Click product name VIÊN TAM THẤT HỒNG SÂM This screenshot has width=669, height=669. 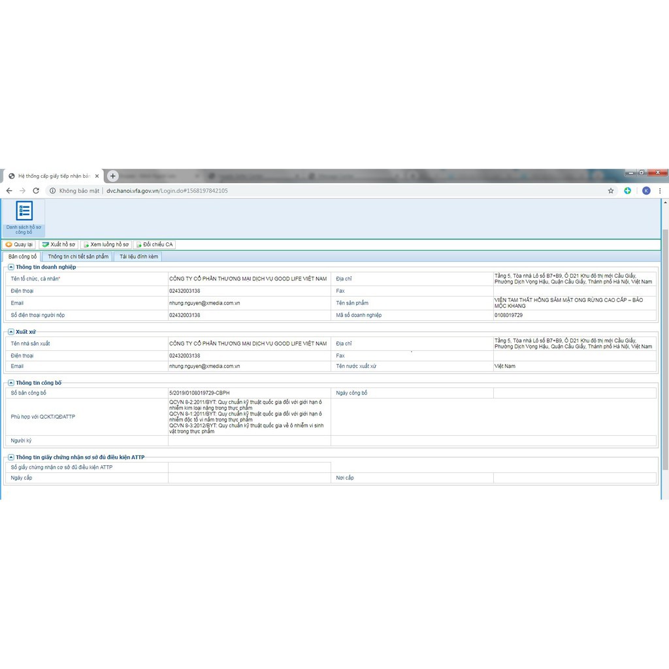pos(569,303)
